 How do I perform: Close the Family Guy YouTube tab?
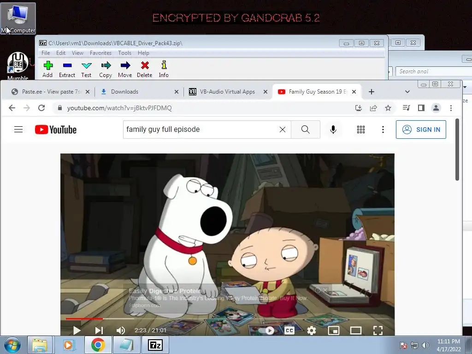[x=354, y=92]
